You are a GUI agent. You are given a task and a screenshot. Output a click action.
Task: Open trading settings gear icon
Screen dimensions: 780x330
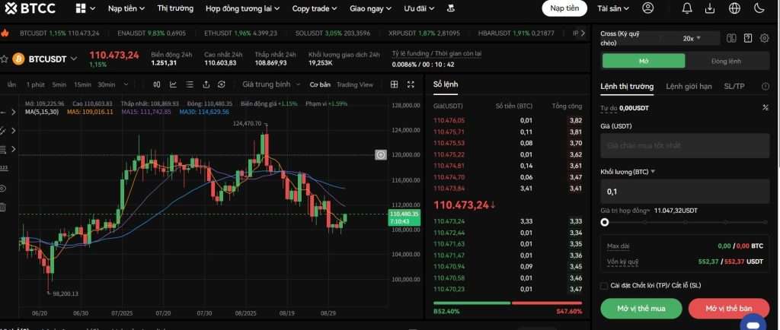[764, 38]
